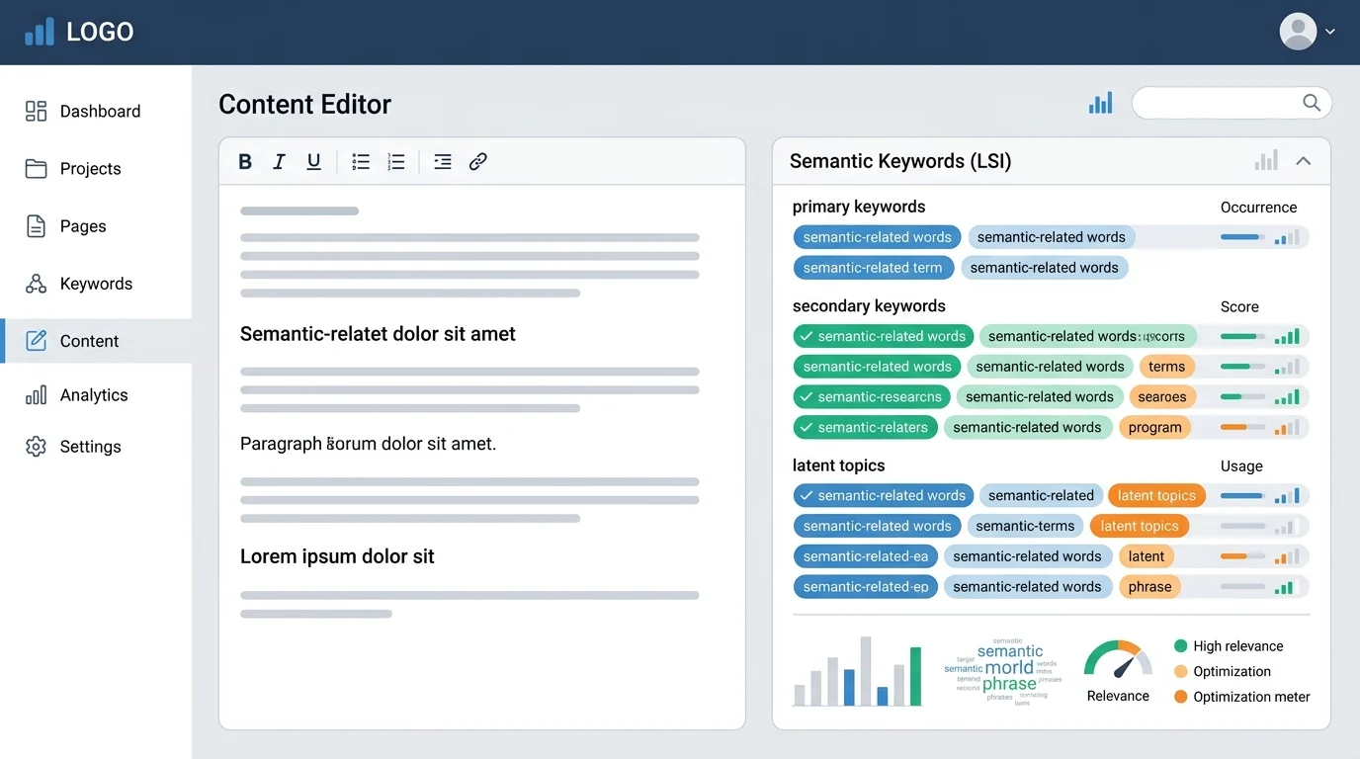Viewport: 1360px width, 759px height.
Task: Insert a hyperlink with the link icon
Action: [x=478, y=162]
